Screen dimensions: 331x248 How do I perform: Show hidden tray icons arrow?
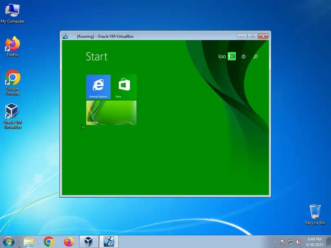point(275,242)
